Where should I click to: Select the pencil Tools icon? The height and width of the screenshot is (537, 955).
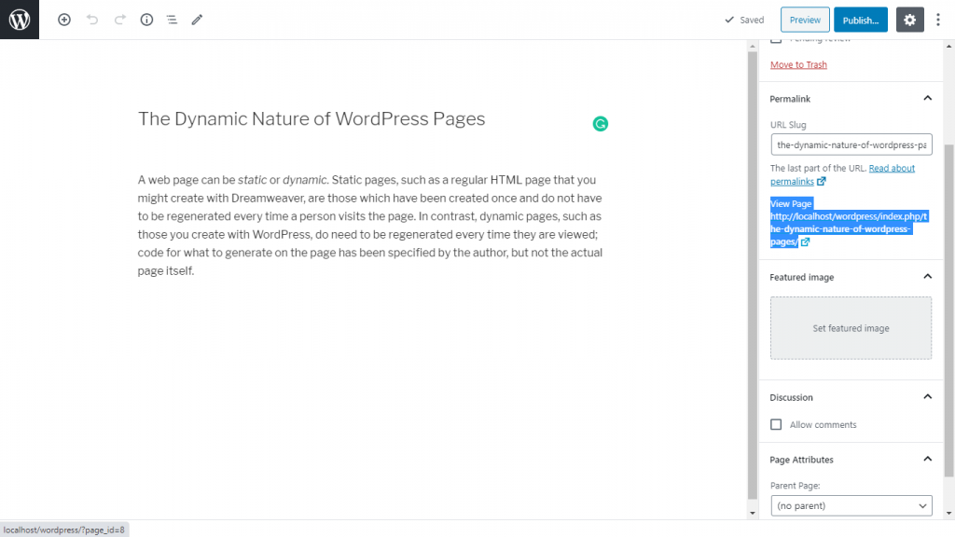click(x=197, y=20)
